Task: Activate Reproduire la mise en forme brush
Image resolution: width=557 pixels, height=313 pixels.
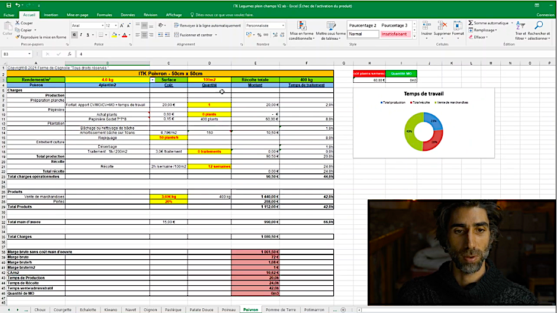Action: click(17, 37)
